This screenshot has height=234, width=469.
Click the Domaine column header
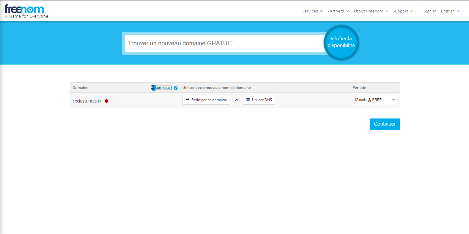coord(81,88)
